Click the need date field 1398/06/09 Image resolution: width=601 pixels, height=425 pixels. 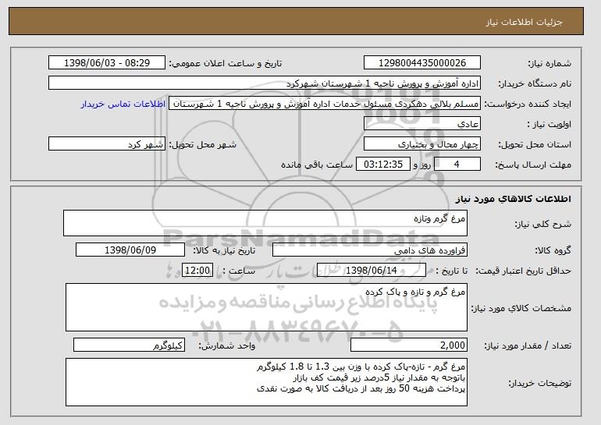tap(130, 250)
